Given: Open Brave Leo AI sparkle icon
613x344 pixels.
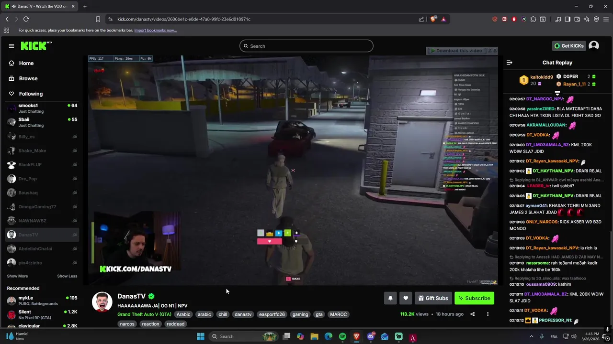Looking at the screenshot, I should [x=587, y=19].
